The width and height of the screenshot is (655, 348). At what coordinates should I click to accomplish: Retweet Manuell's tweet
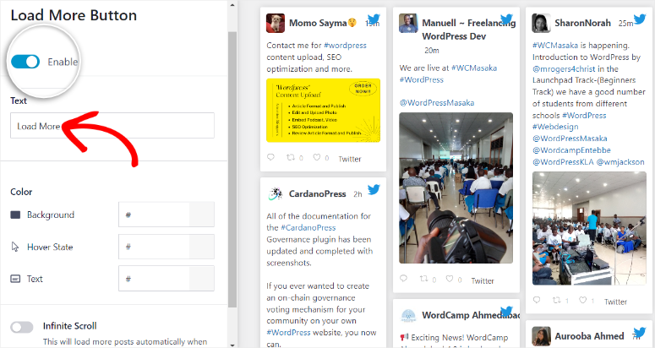(423, 279)
